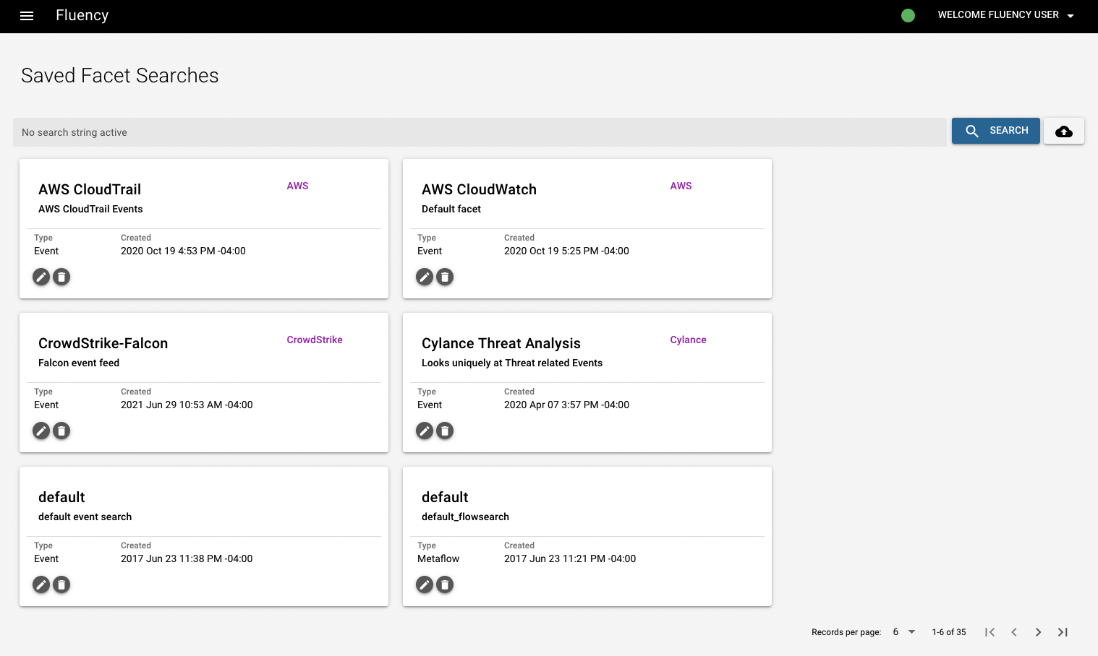Open the records per page dropdown

[x=904, y=632]
